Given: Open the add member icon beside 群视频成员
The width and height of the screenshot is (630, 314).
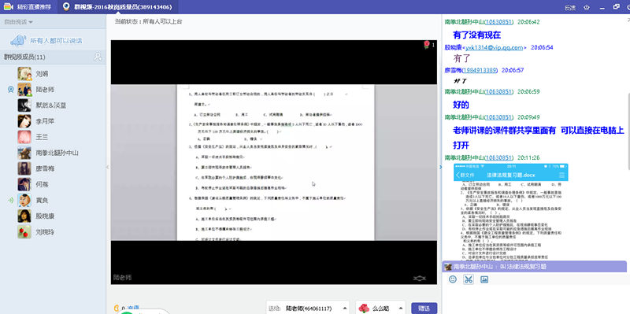Looking at the screenshot, I should [98, 57].
